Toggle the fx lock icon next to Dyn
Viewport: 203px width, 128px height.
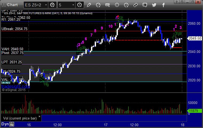(12, 124)
